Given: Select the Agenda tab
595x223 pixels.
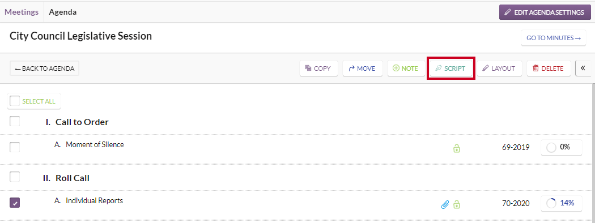Looking at the screenshot, I should click(62, 12).
